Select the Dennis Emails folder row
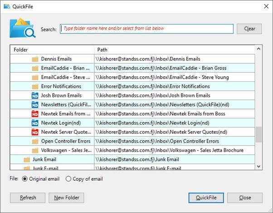The height and width of the screenshot is (213, 273). pos(132,59)
